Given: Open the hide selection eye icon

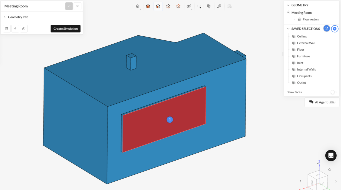Looking at the screenshot, I should coord(189,6).
